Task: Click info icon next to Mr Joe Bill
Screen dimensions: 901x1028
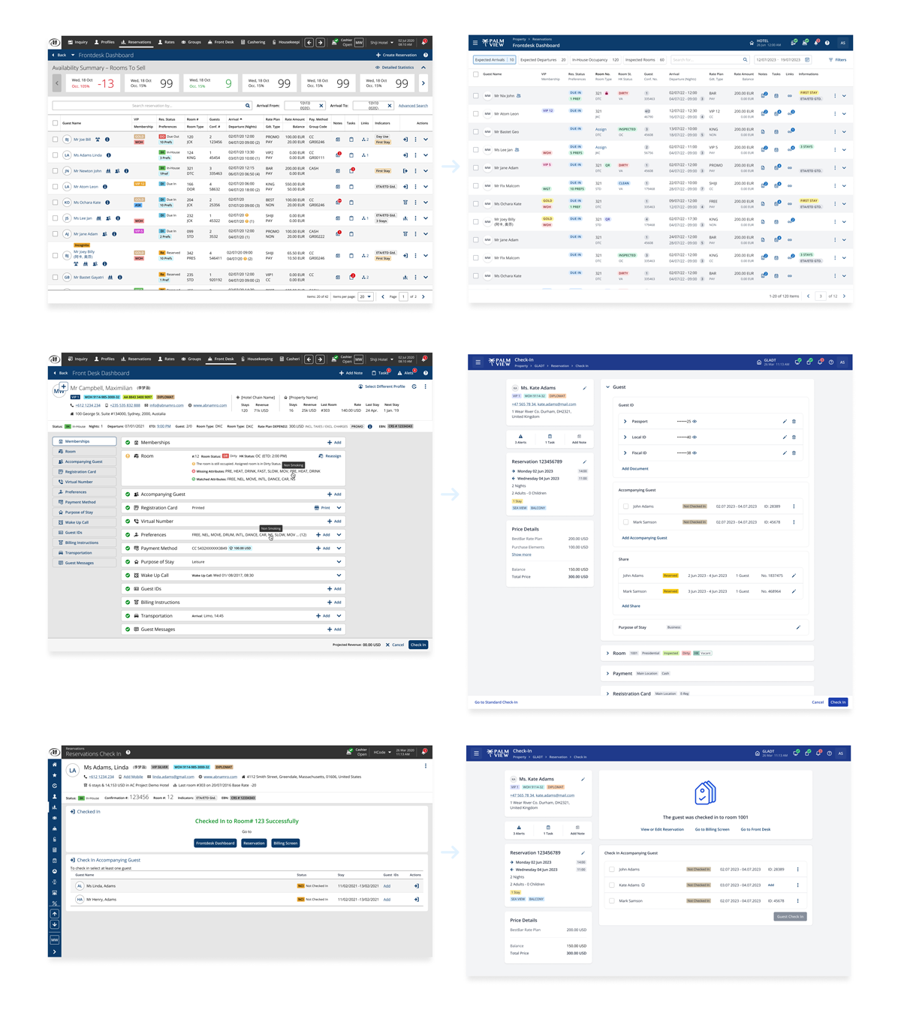Action: click(107, 140)
